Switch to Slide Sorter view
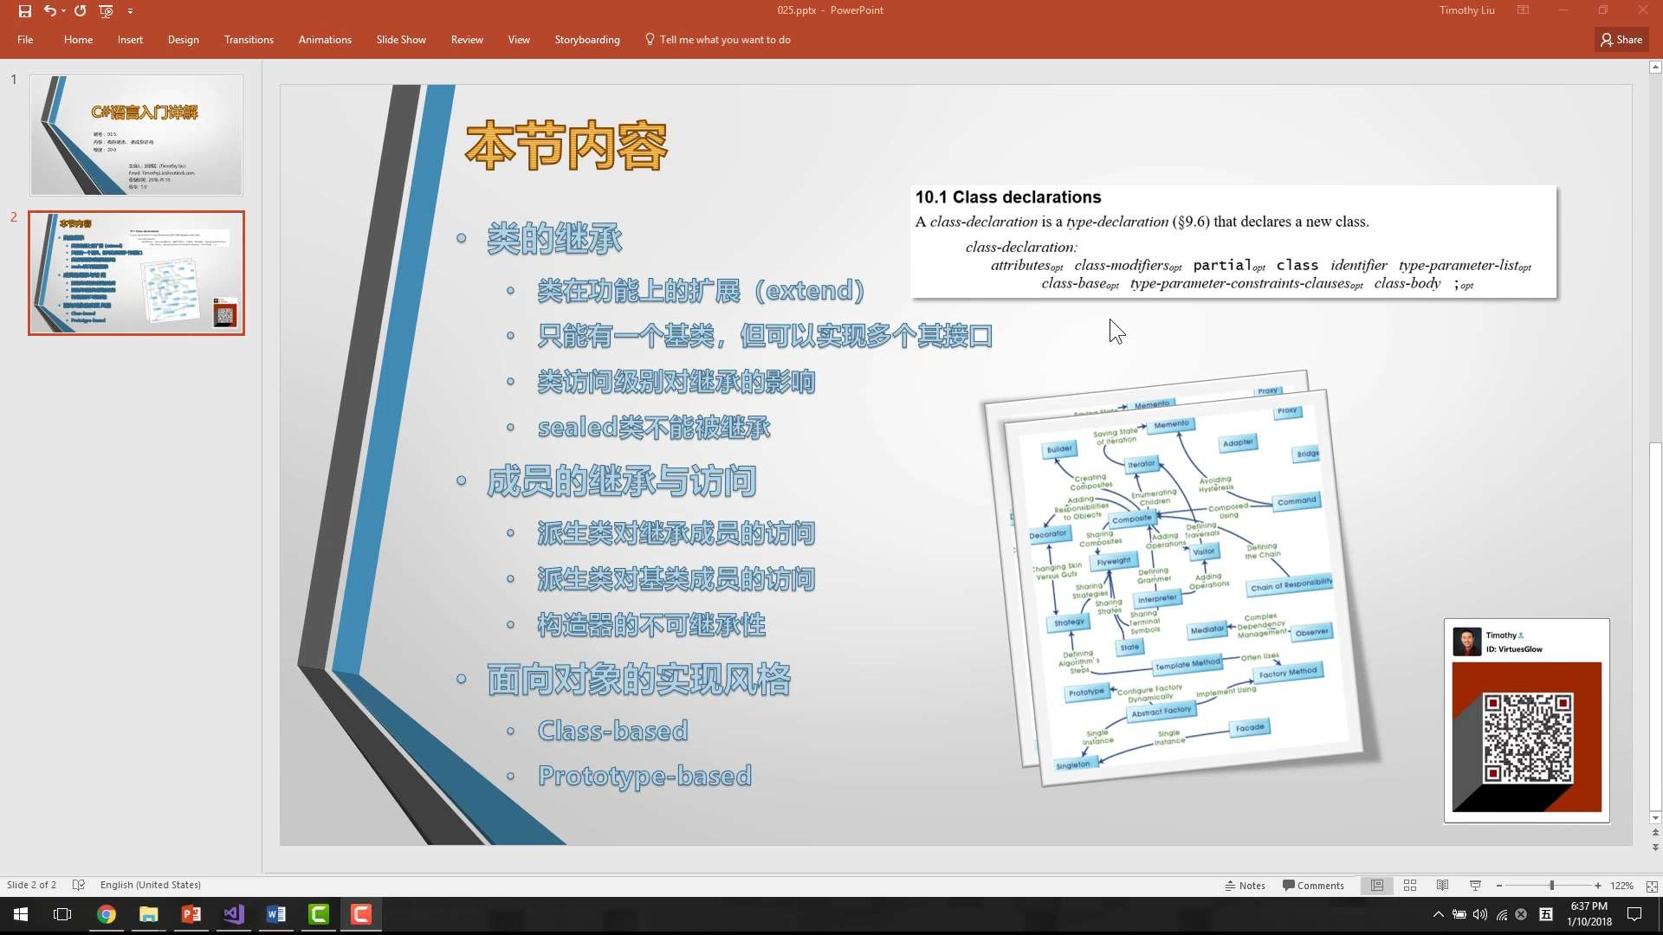This screenshot has width=1663, height=935. [x=1410, y=886]
